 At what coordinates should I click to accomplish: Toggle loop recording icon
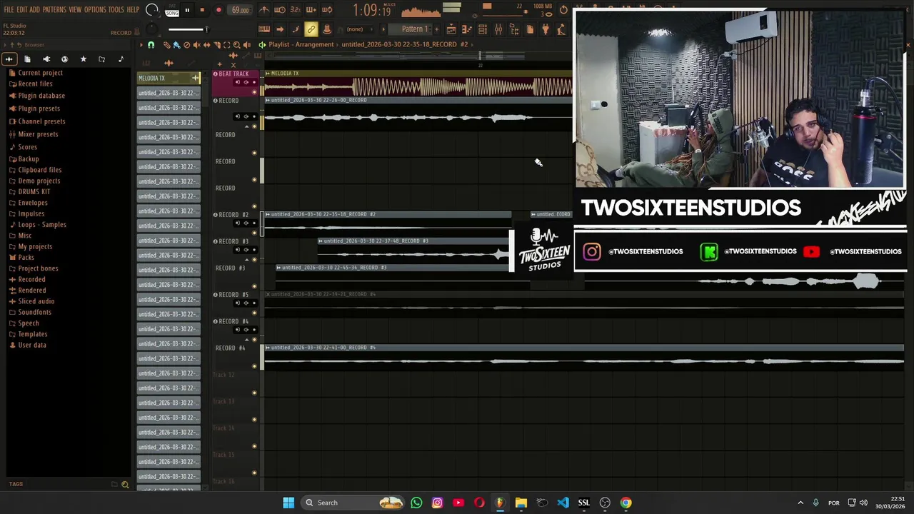click(327, 10)
